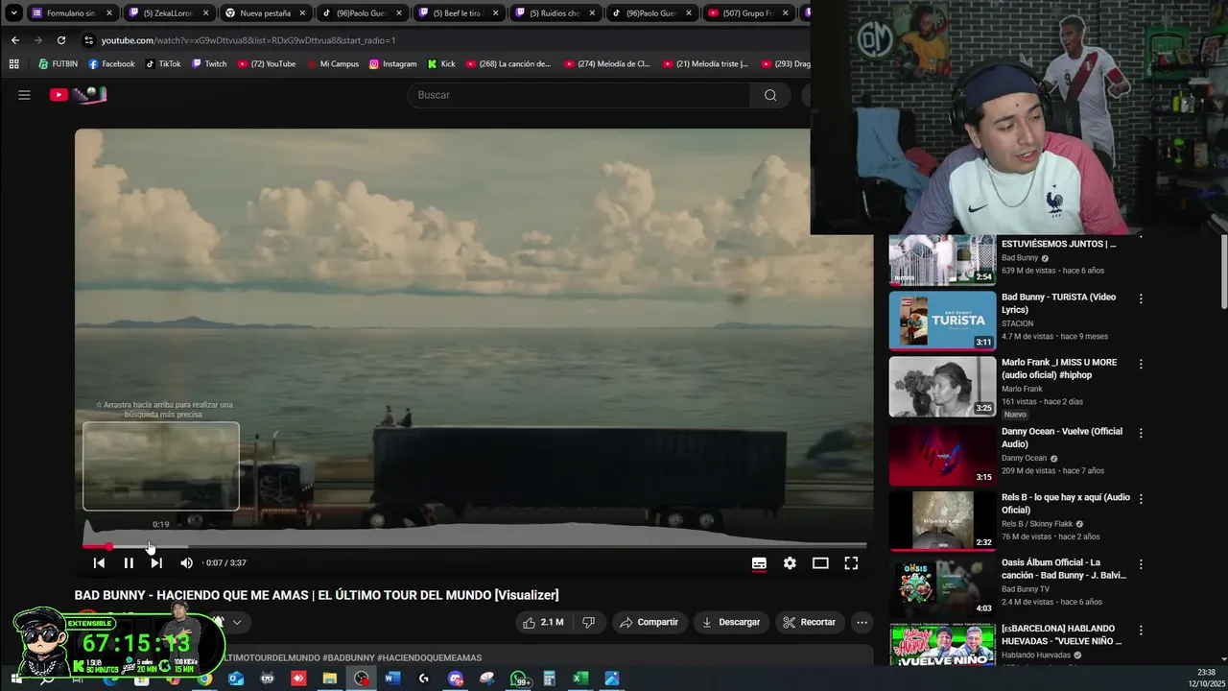This screenshot has height=691, width=1228.
Task: Click Rels B lo que hay thumbnail
Action: [x=942, y=521]
